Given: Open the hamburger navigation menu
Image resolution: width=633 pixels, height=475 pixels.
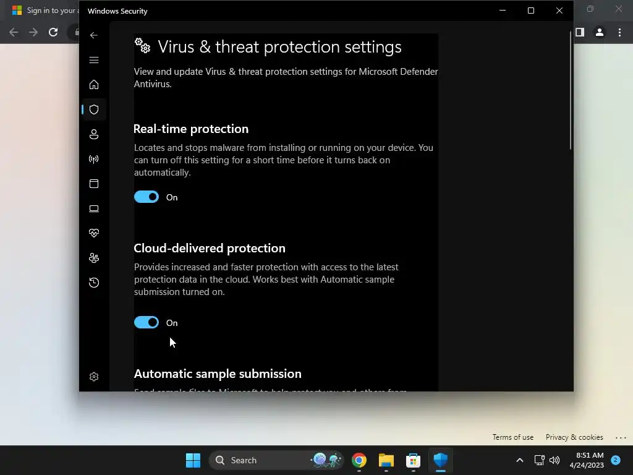Looking at the screenshot, I should [x=94, y=60].
